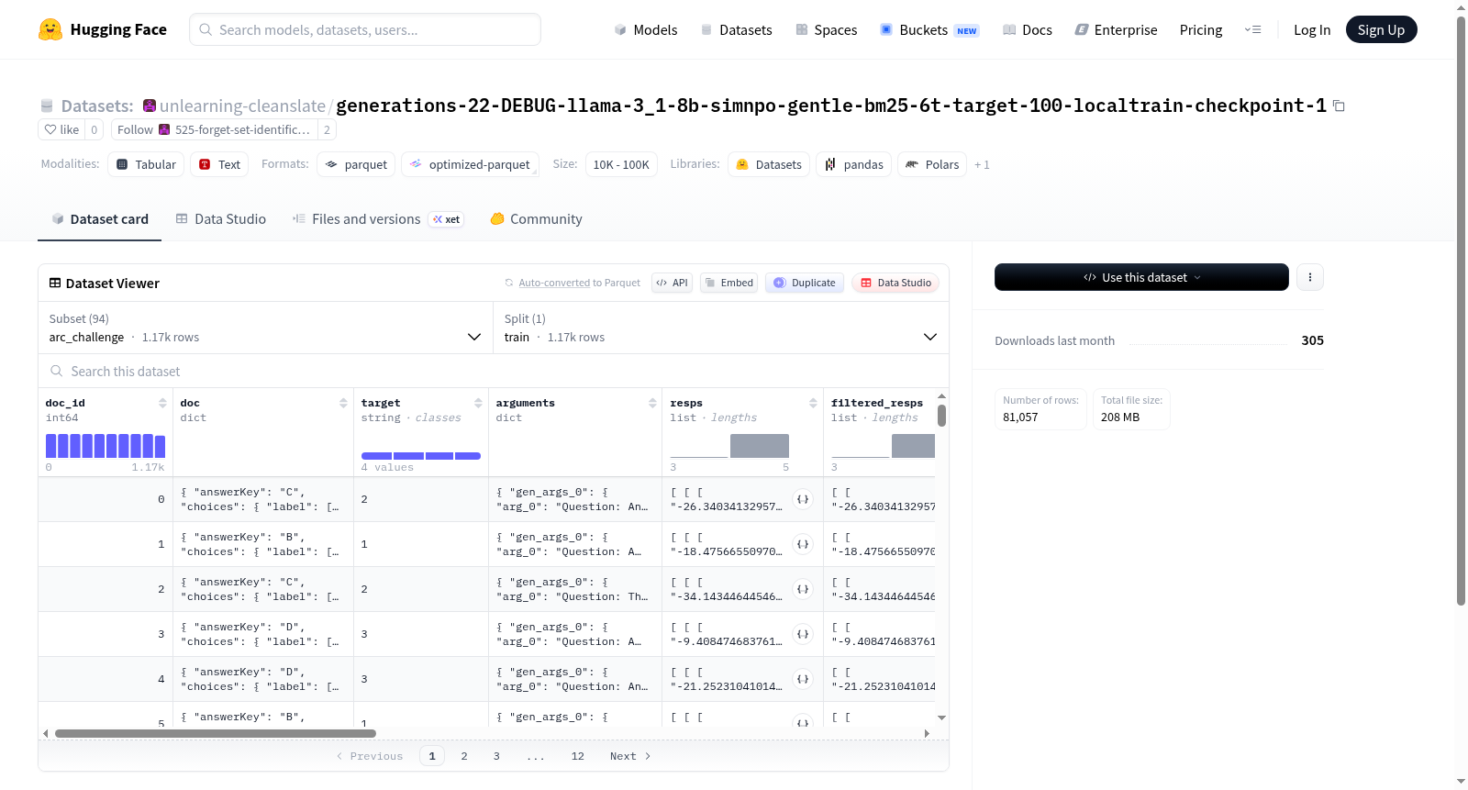This screenshot has height=790, width=1468.
Task: Open Data Studio from the viewer header
Action: (x=895, y=283)
